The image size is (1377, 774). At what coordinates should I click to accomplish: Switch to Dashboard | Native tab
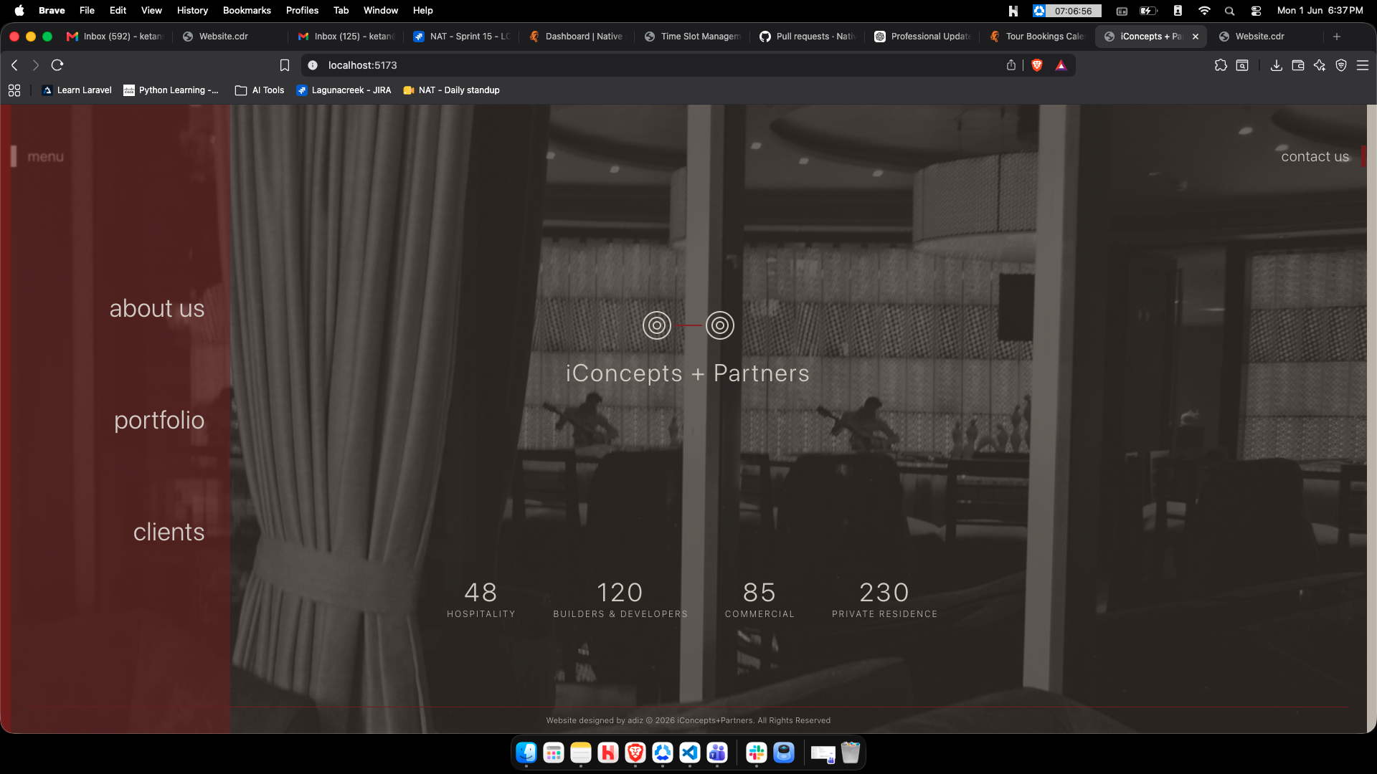click(576, 37)
